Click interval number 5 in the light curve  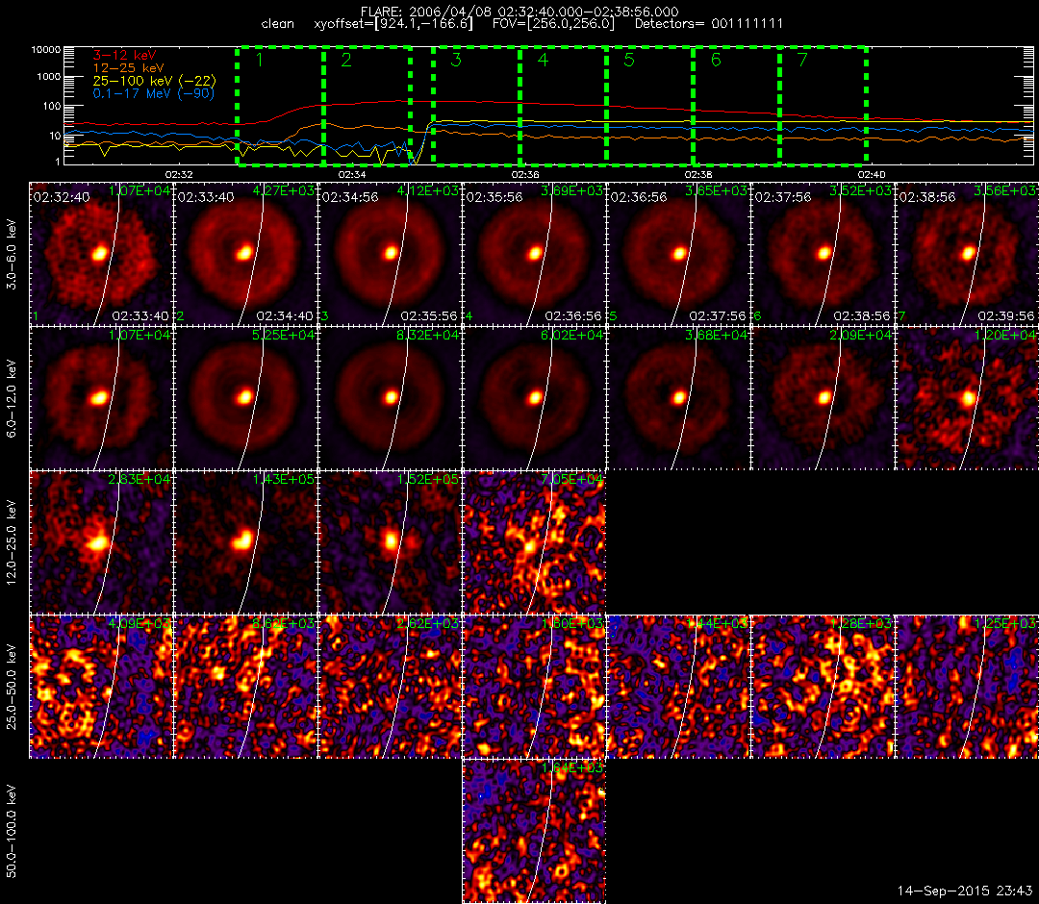(x=629, y=61)
